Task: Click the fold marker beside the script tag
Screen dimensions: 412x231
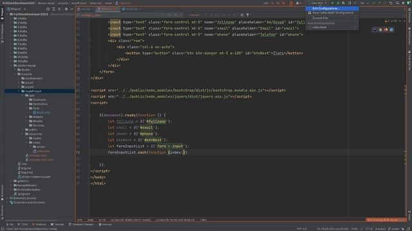Action: click(89, 103)
